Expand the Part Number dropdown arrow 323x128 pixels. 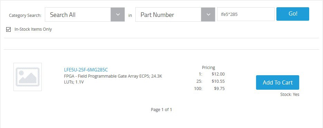coord(208,14)
